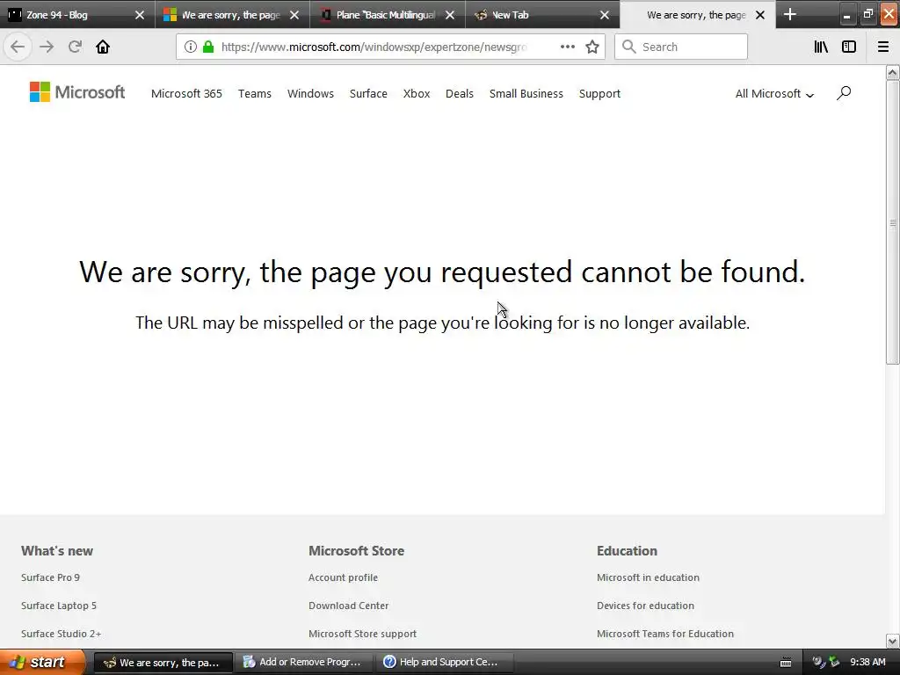Click the green padlock security icon

pos(208,47)
